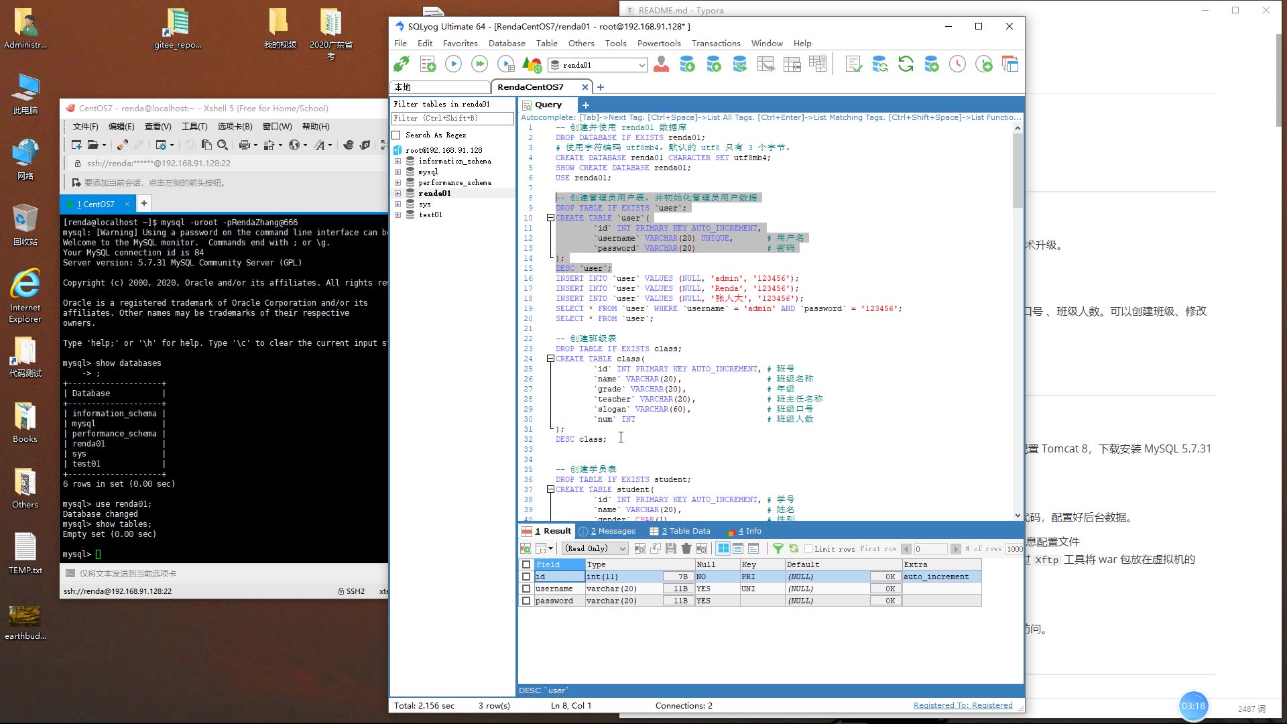Toggle checkbox for 'password' field row
This screenshot has height=724, width=1287.
click(526, 600)
